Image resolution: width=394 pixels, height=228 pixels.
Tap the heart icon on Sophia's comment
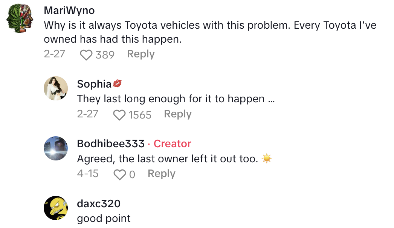point(119,115)
